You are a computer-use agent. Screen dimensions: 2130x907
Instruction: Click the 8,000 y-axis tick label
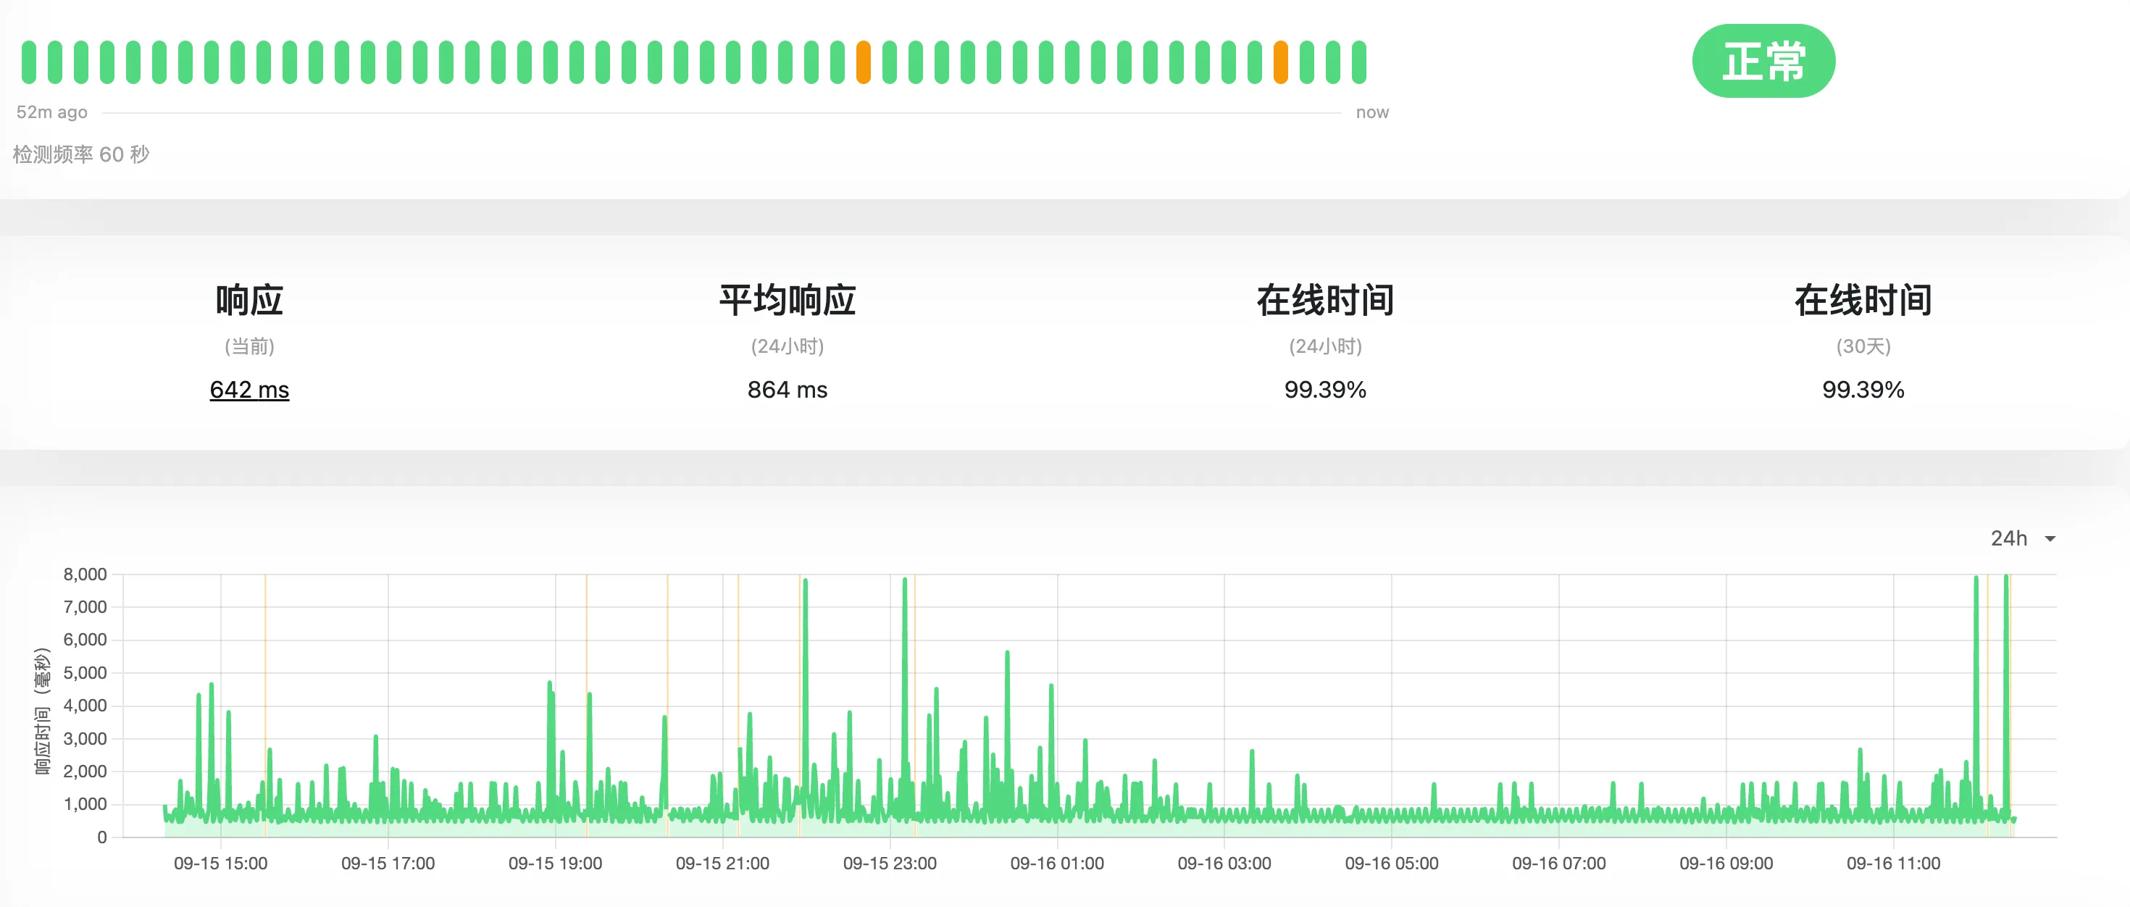85,574
